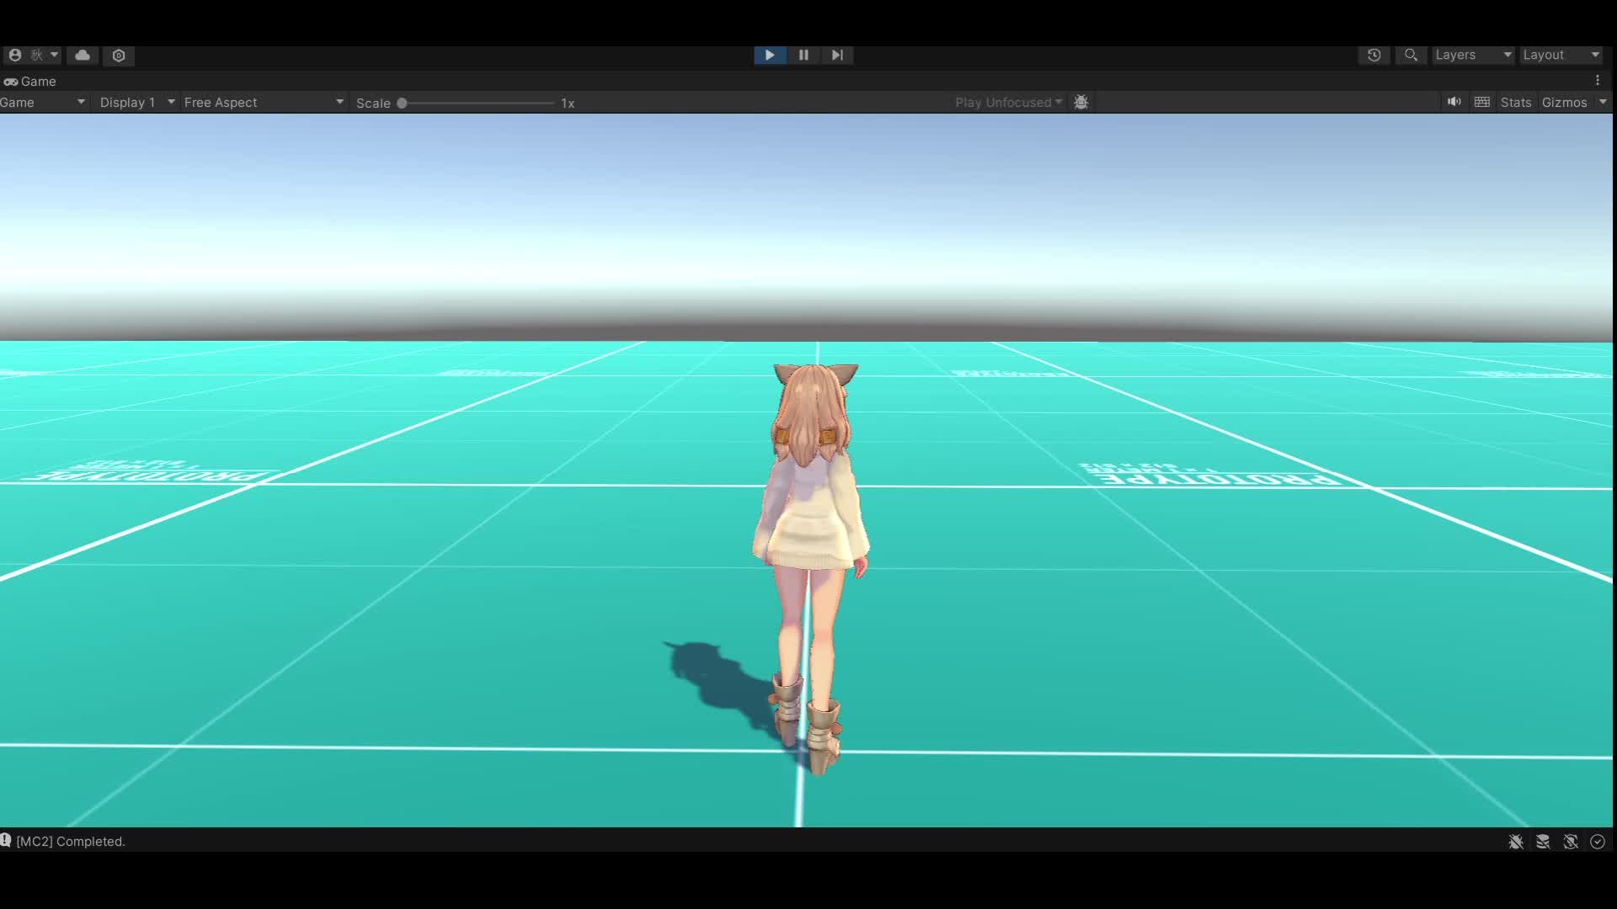Screen dimensions: 1617x909
Task: Open the editor Search tool
Action: click(x=1411, y=55)
